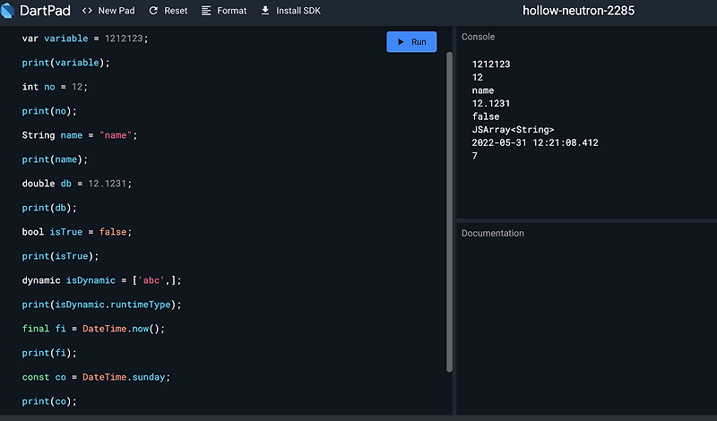The height and width of the screenshot is (421, 717).
Task: Open the Install SDK link
Action: [x=290, y=11]
